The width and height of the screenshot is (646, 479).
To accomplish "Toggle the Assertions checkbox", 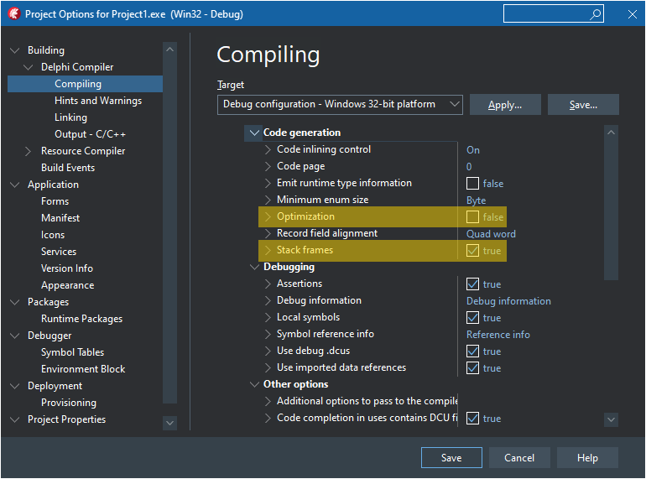I will 473,284.
